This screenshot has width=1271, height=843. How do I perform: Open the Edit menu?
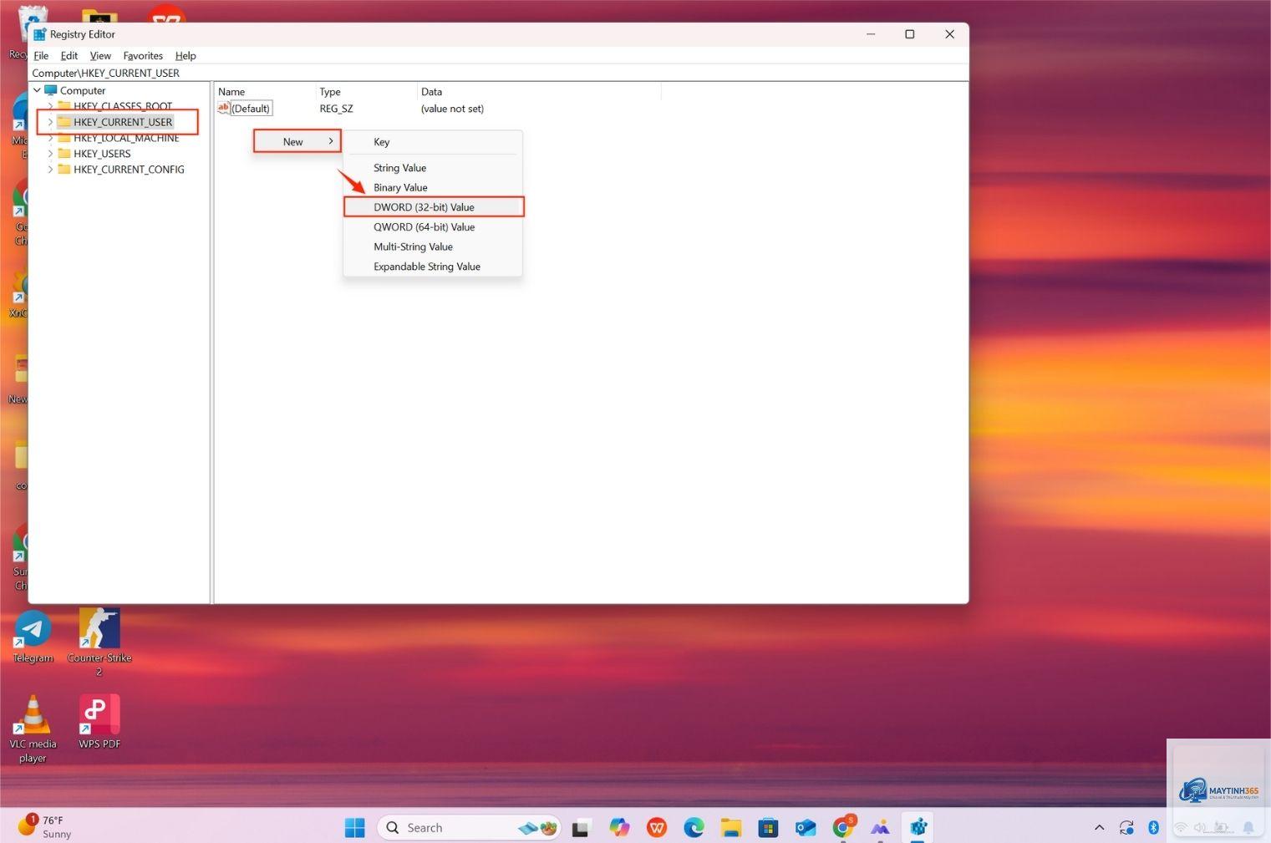pyautogui.click(x=69, y=56)
